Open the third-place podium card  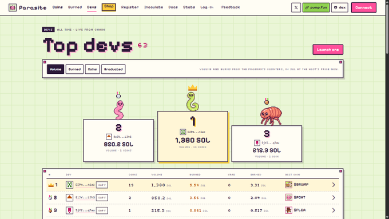tap(267, 144)
